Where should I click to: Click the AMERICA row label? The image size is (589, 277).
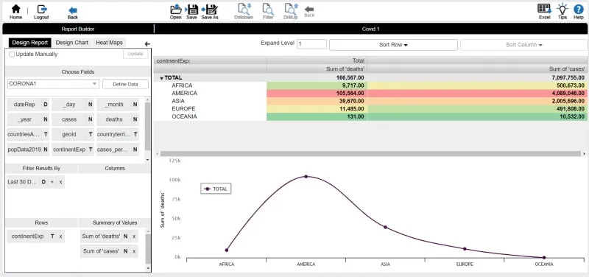(185, 94)
